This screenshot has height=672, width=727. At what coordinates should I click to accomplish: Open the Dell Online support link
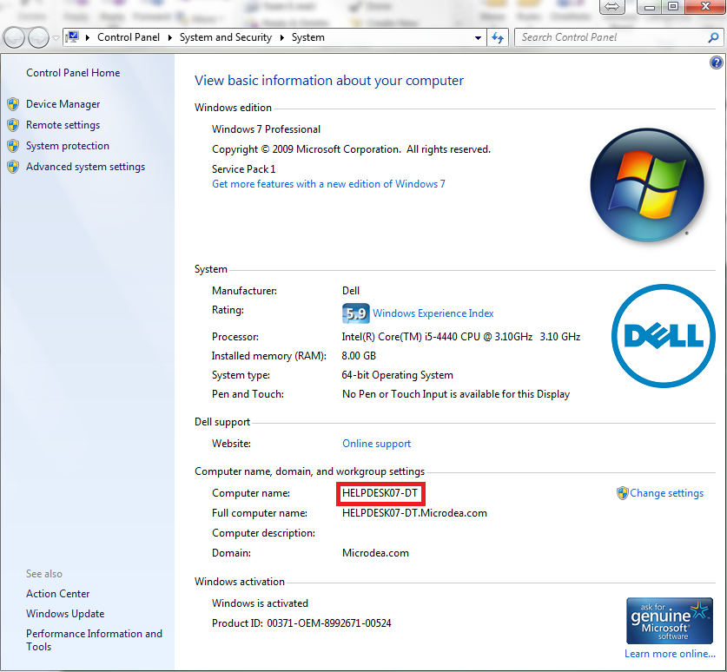point(376,444)
